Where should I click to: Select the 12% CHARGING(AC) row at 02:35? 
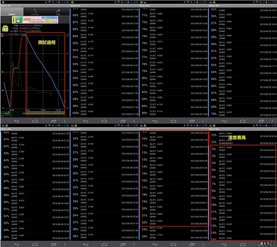pyautogui.click(x=243, y=142)
